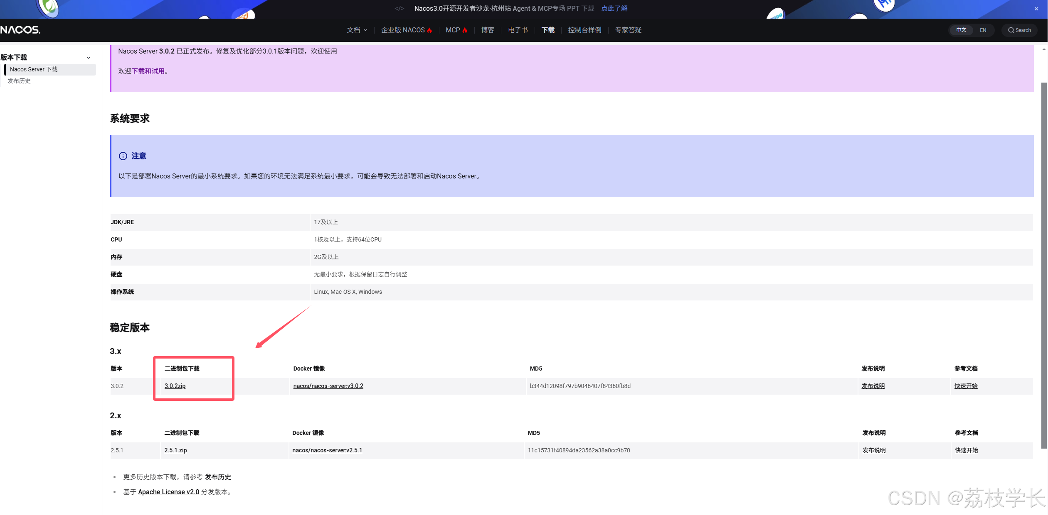Click the Linux, Mac OS X, Windows cell

pyautogui.click(x=671, y=292)
